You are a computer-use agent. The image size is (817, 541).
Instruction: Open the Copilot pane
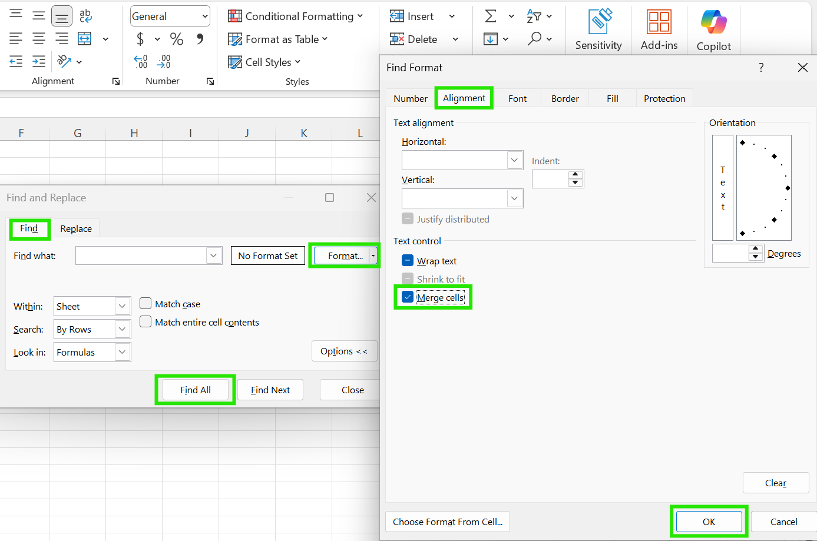coord(714,30)
